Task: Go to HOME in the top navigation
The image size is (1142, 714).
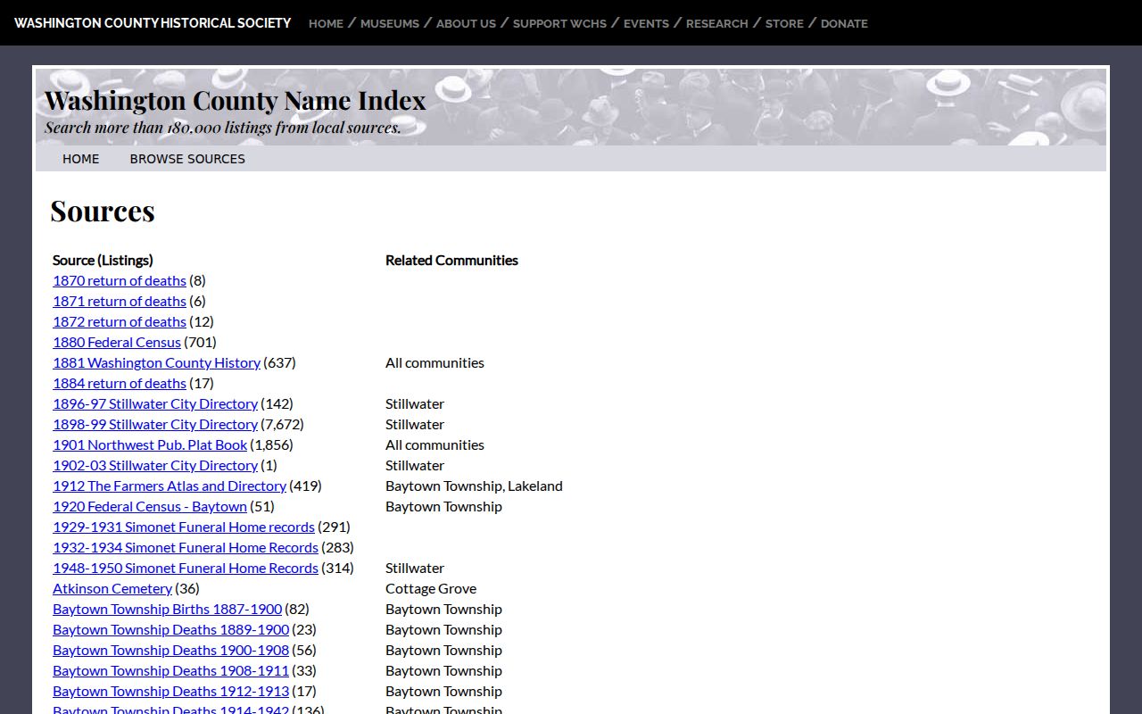Action: 326,23
